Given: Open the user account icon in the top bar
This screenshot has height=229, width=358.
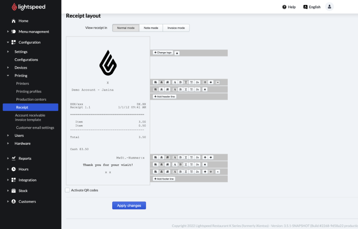Looking at the screenshot, I should click(330, 7).
